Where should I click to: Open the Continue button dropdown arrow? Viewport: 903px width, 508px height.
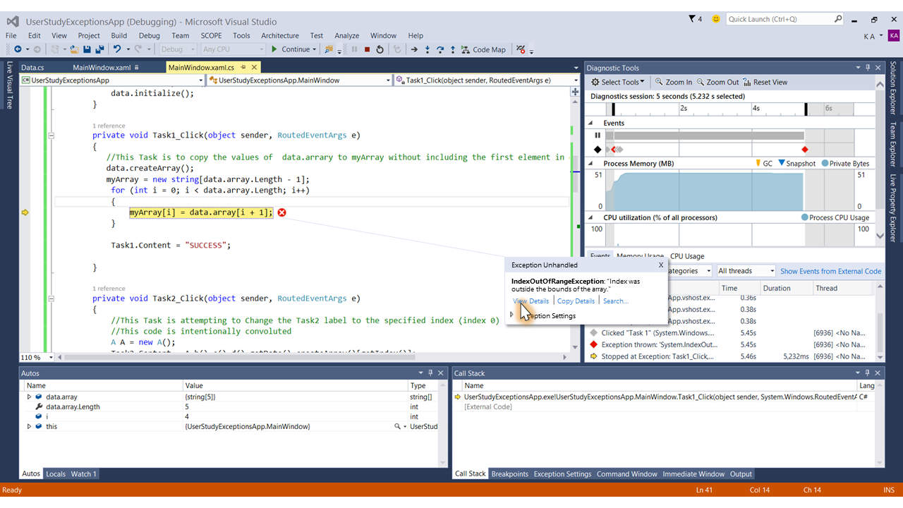click(x=314, y=49)
